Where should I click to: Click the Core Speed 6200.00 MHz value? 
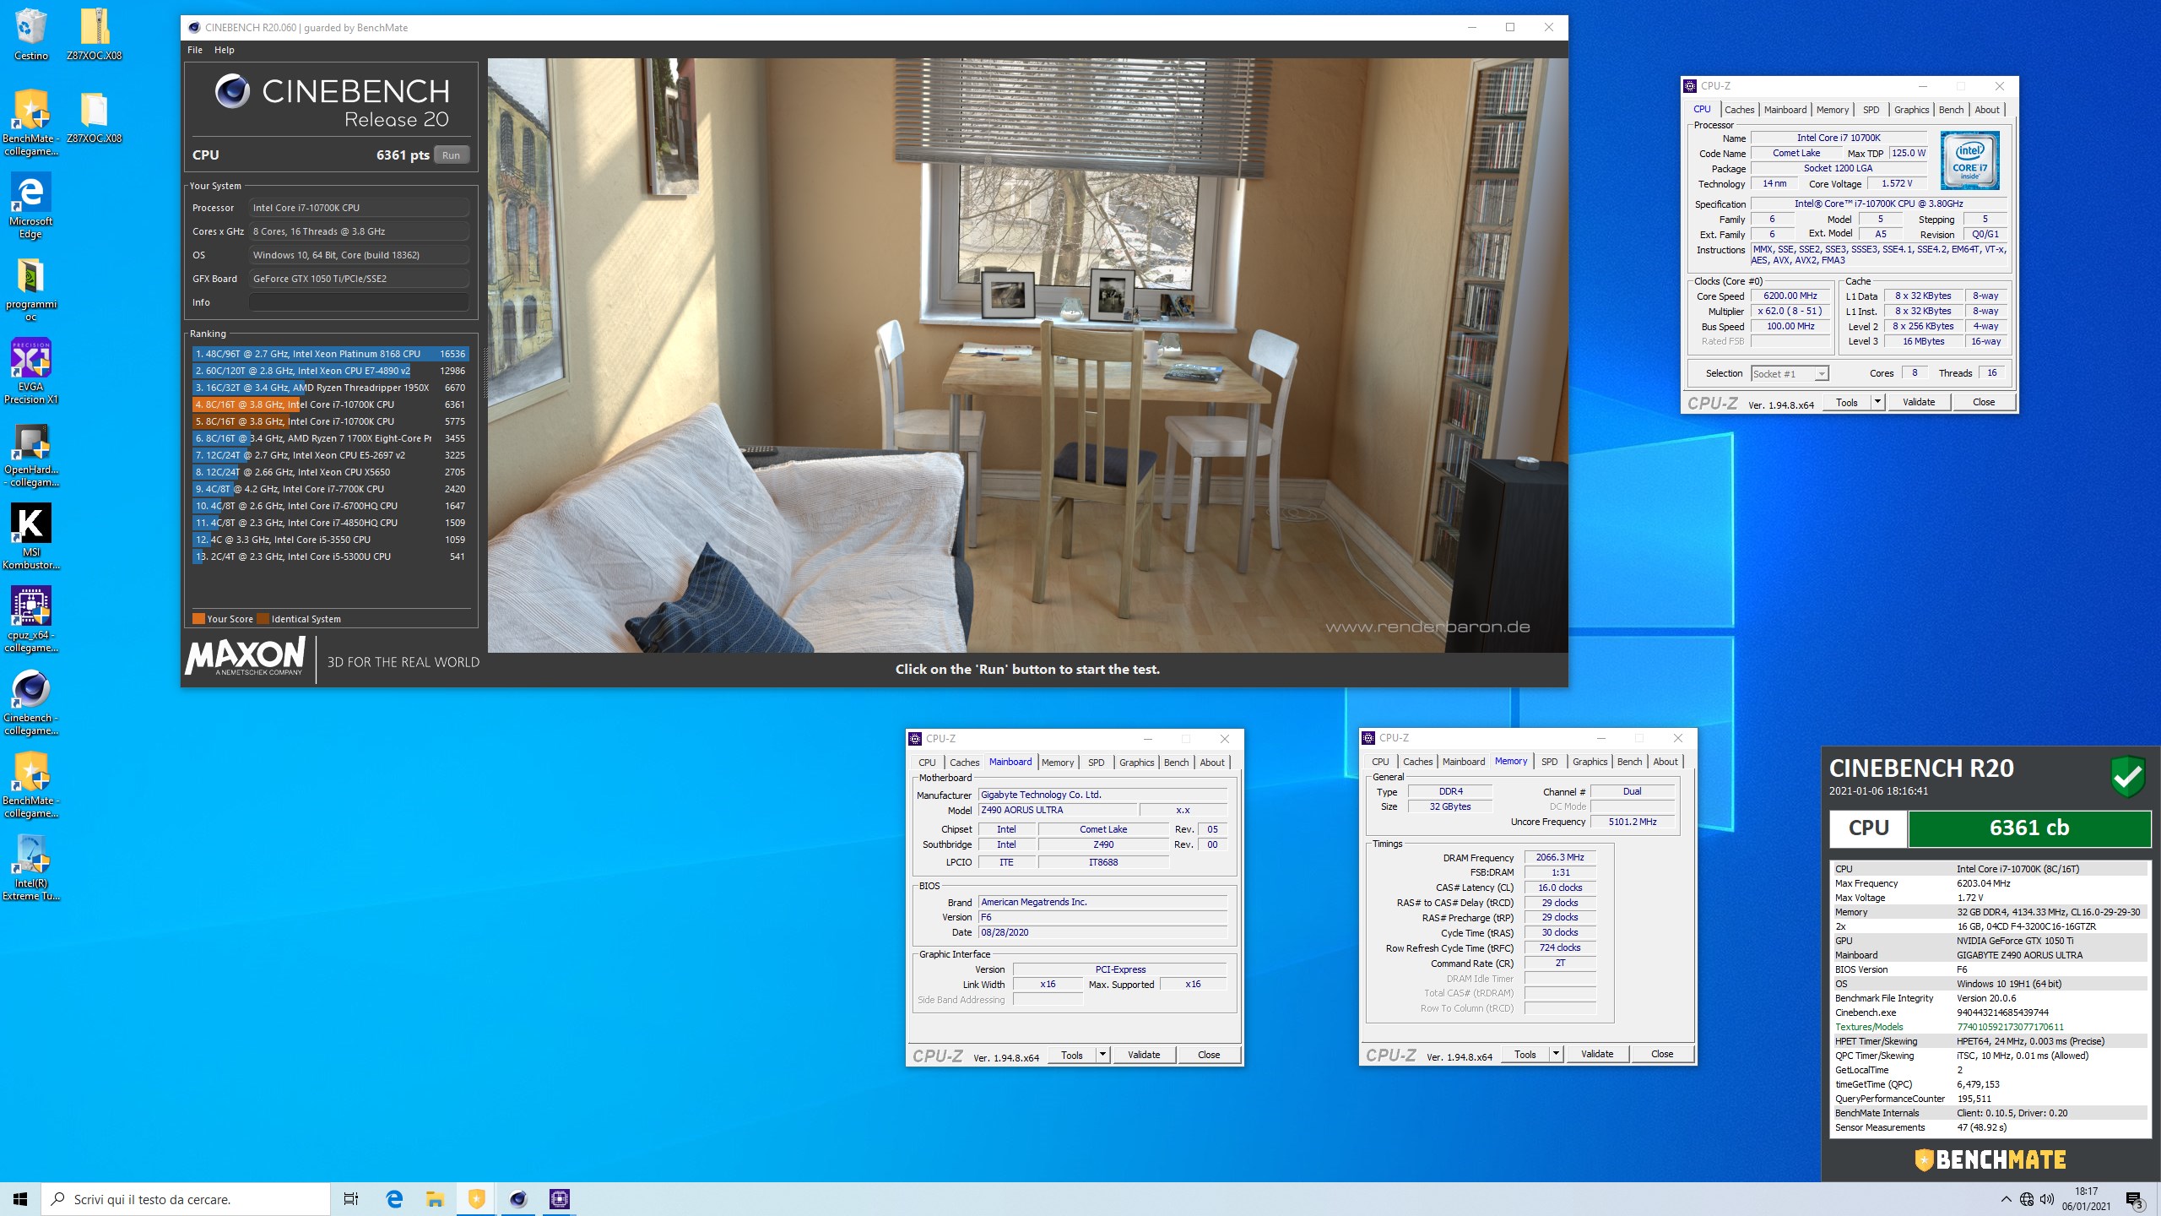pos(1790,296)
